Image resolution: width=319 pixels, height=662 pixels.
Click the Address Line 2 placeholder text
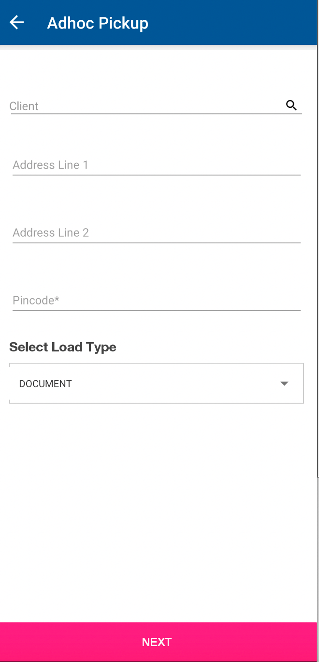pyautogui.click(x=51, y=233)
